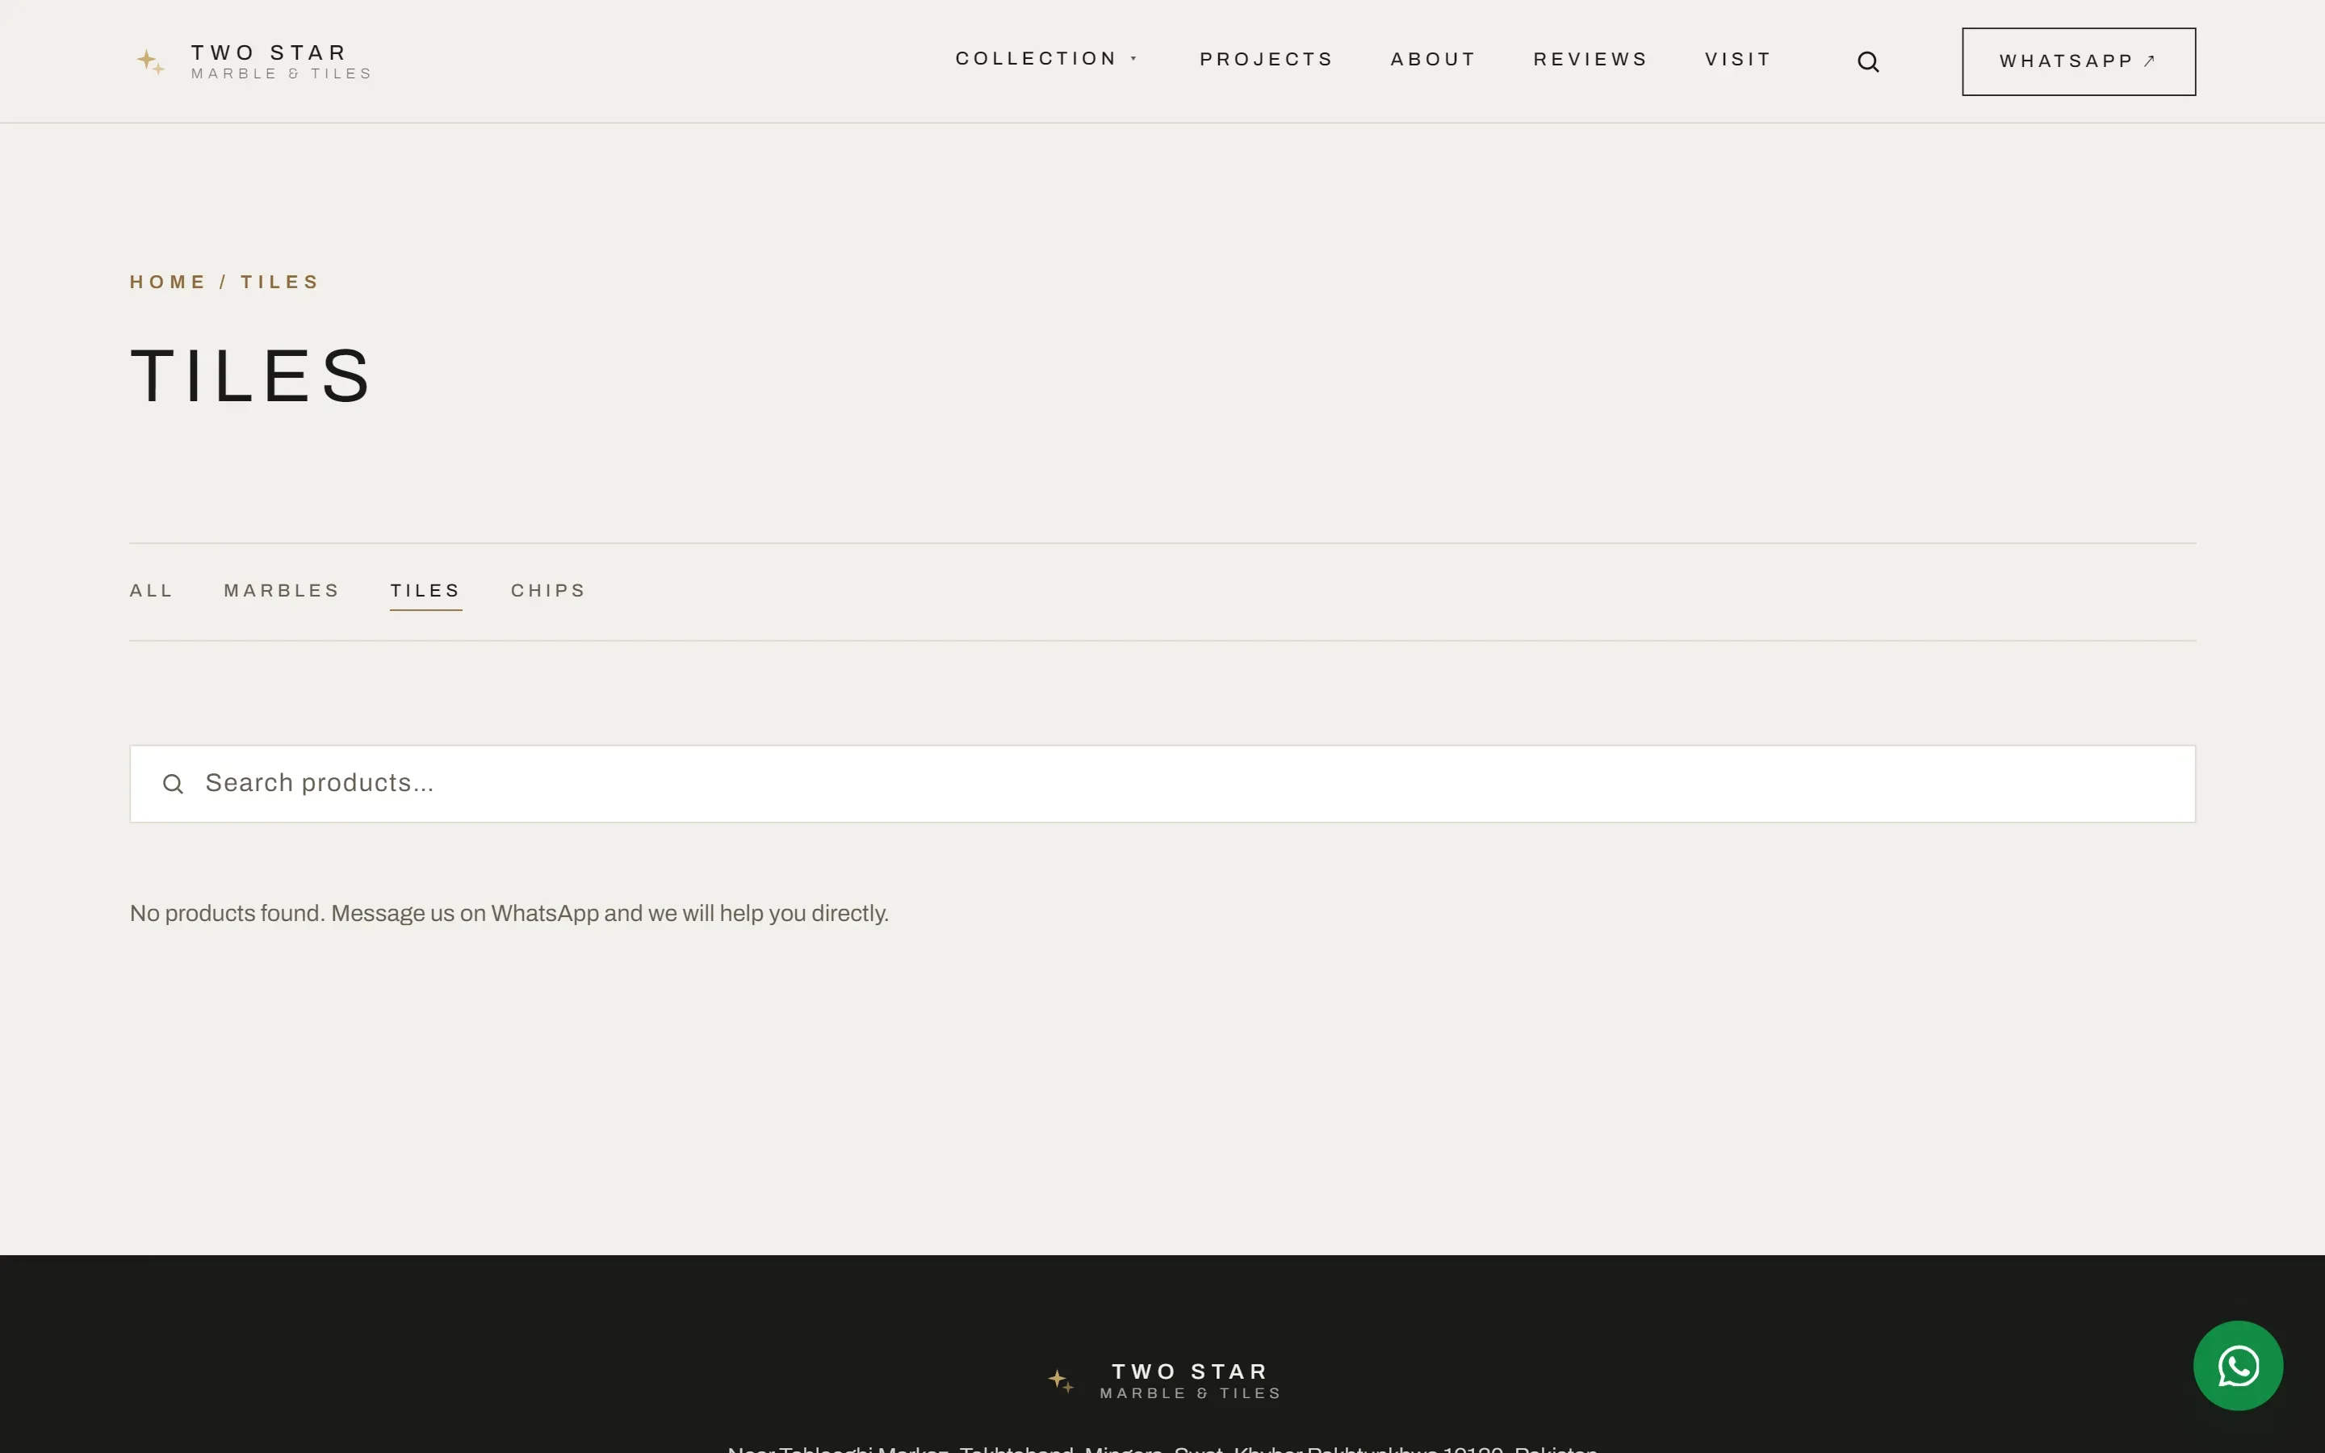The height and width of the screenshot is (1453, 2325).
Task: Open the Reviews nav link
Action: point(1590,60)
